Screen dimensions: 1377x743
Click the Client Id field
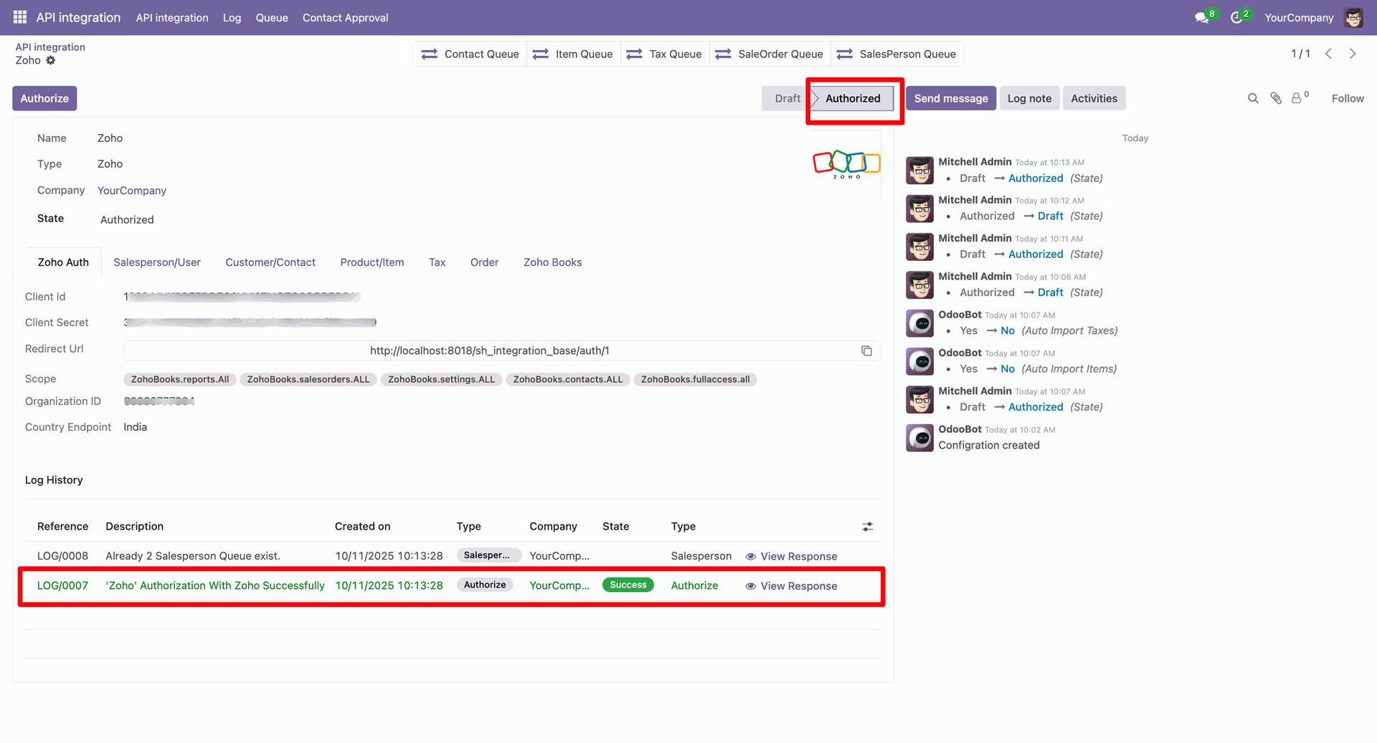(242, 297)
